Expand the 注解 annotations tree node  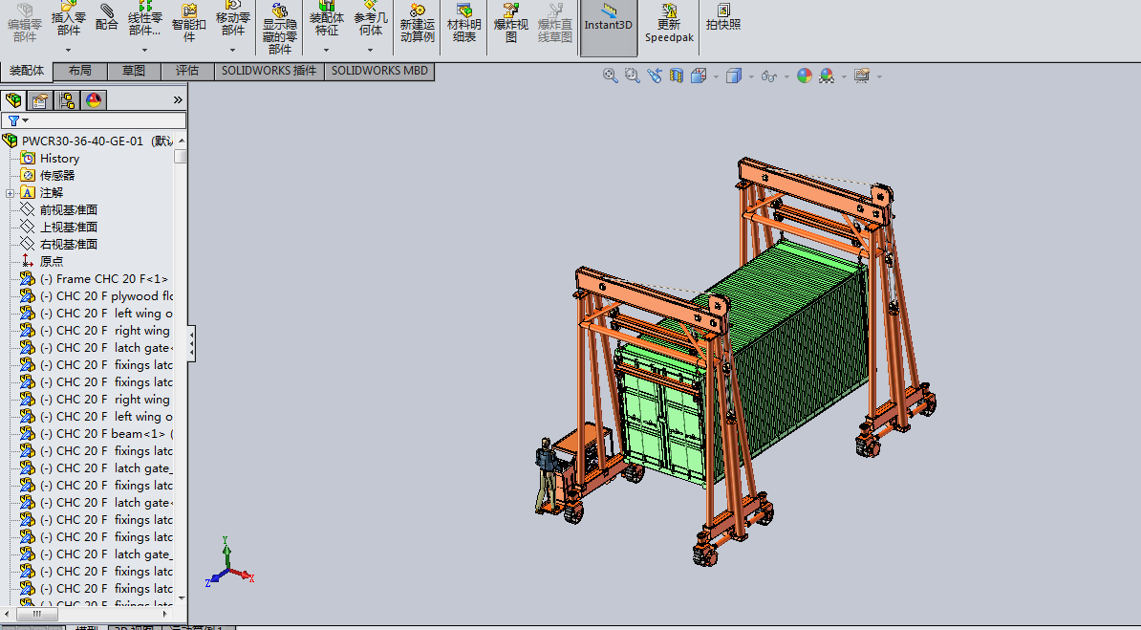pos(10,193)
